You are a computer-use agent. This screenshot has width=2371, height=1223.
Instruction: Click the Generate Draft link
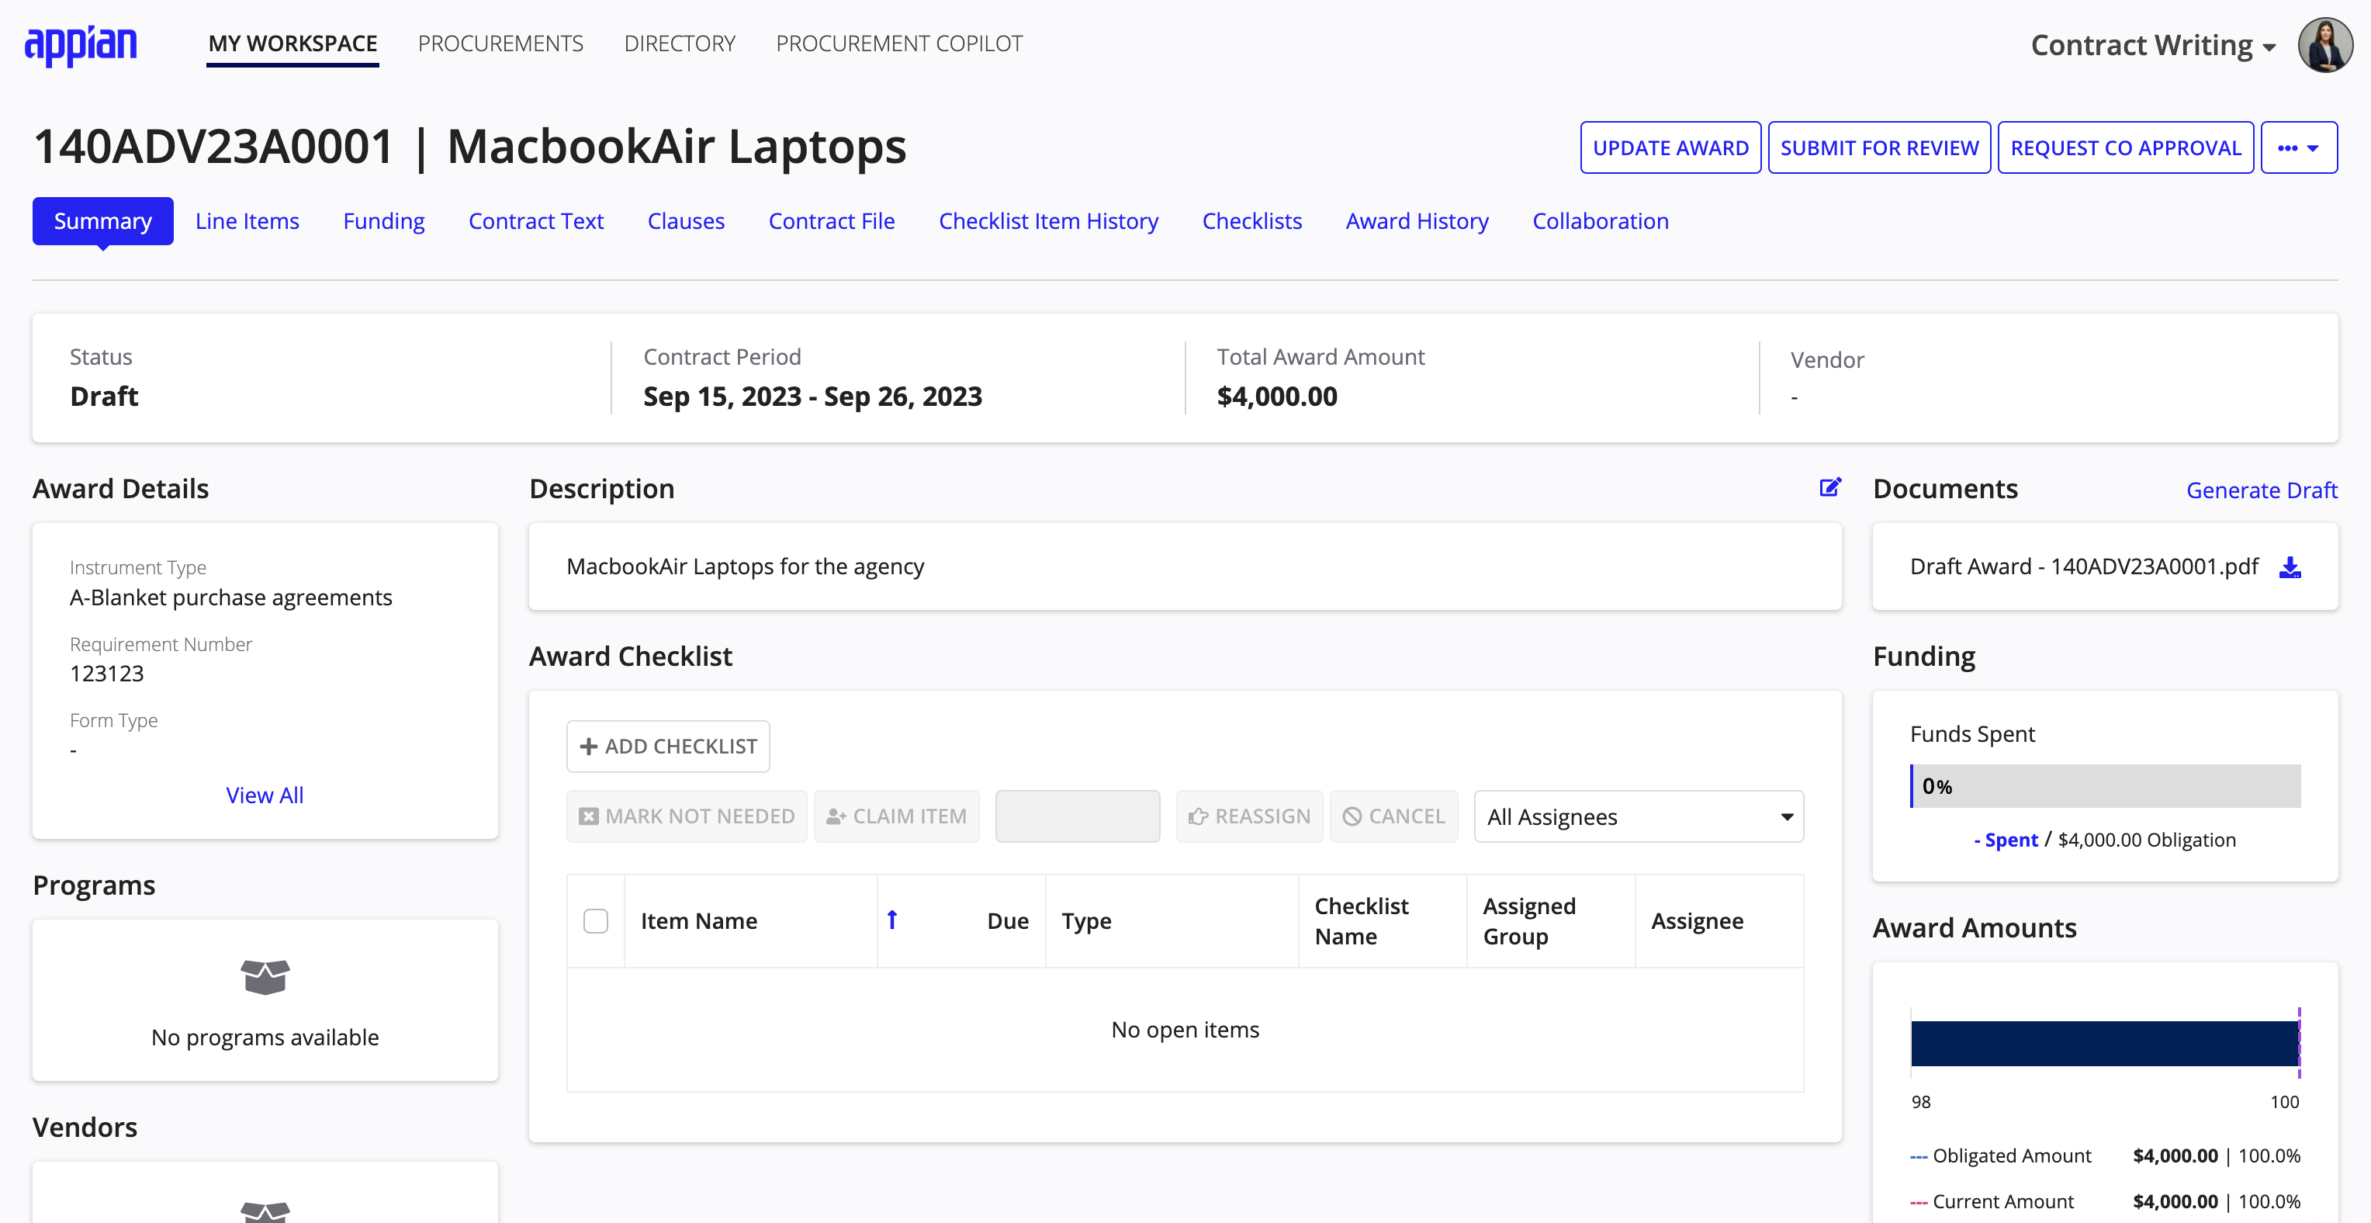(x=2262, y=490)
